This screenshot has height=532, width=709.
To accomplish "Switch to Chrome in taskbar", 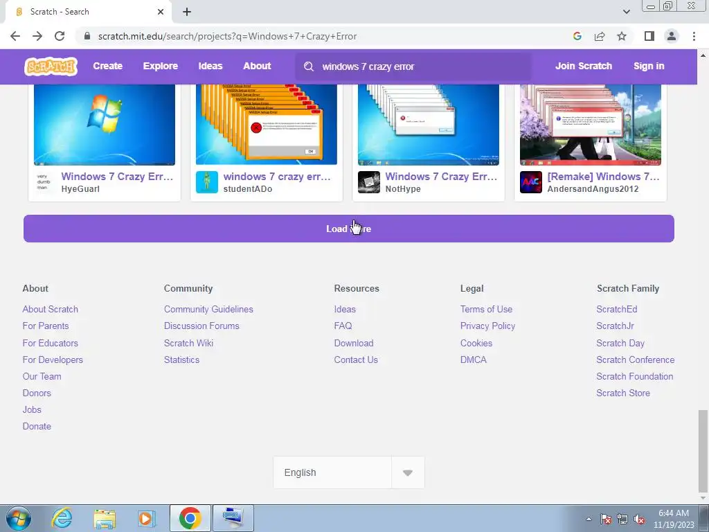I will [x=190, y=518].
